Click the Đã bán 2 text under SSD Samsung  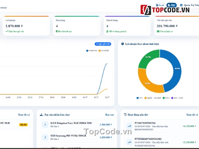click(x=55, y=139)
